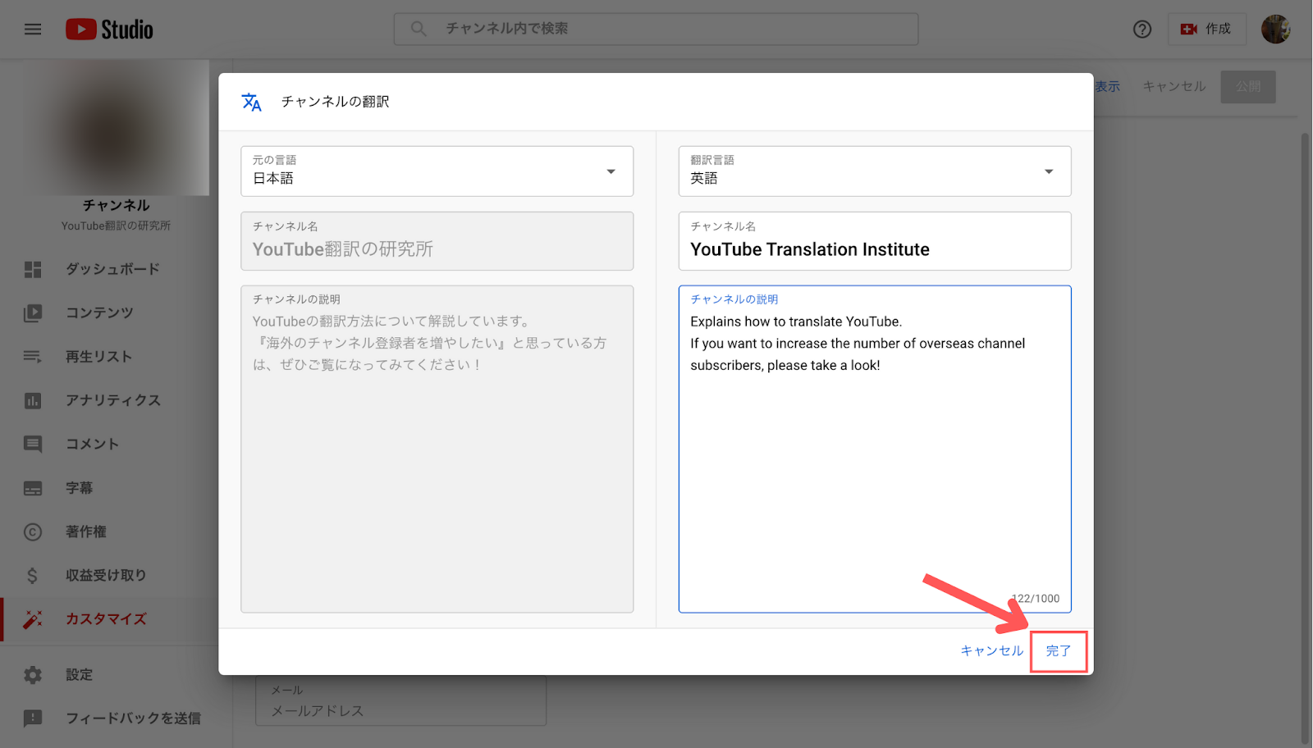The height and width of the screenshot is (748, 1313).
Task: Open アナリティクス in the sidebar
Action: (x=113, y=400)
